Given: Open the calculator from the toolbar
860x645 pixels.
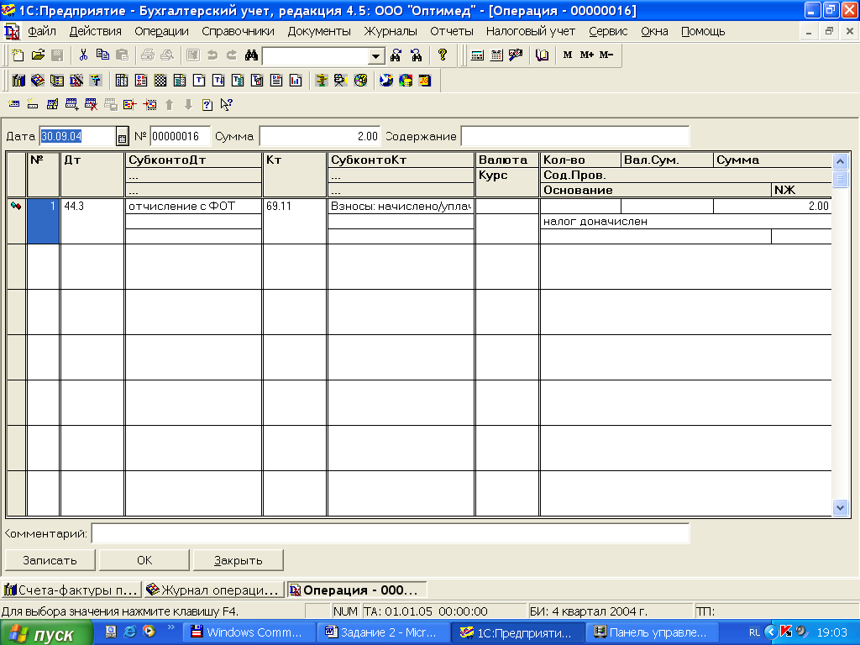Looking at the screenshot, I should click(477, 55).
